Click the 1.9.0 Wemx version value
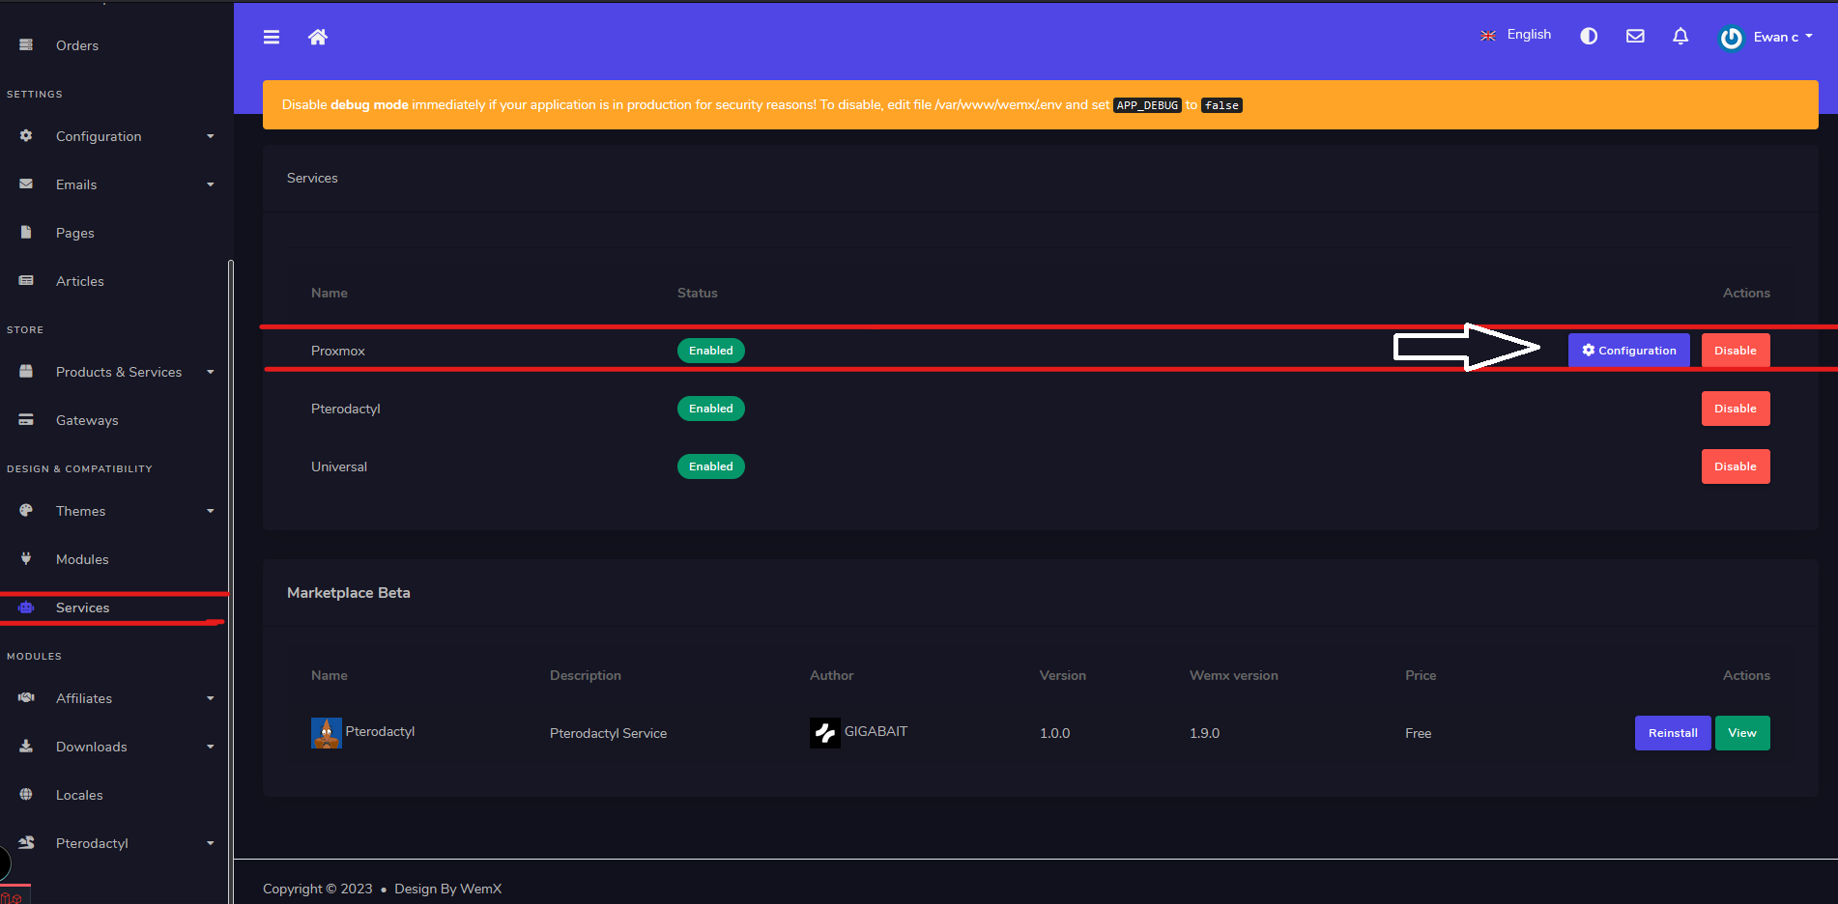Screen dimensions: 1838x904 pos(1204,733)
